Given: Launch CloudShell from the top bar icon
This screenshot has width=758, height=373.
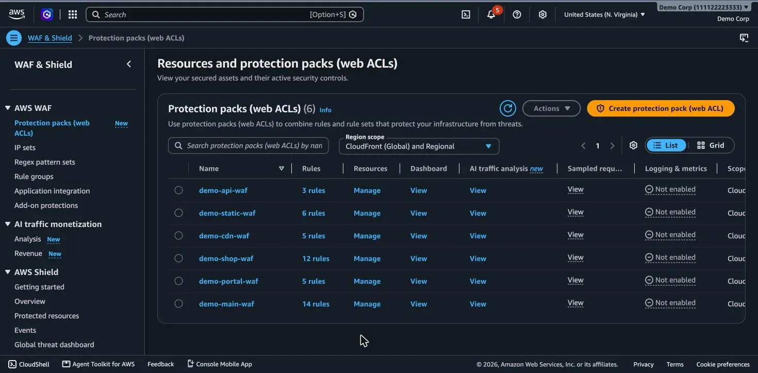Looking at the screenshot, I should 466,14.
